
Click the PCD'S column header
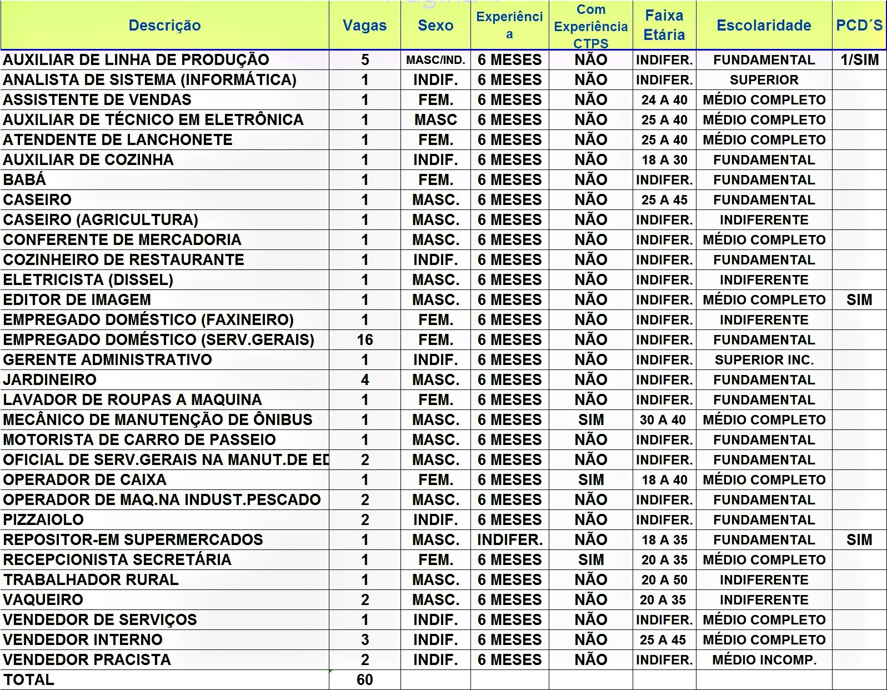point(859,26)
